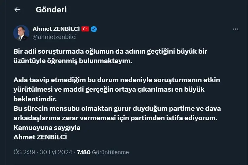Click the line starting 'Bu sürecin mensubu'
The image size is (248, 165).
[x=117, y=108]
